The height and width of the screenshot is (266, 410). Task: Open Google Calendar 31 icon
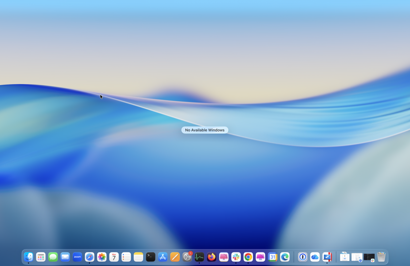coord(272,257)
